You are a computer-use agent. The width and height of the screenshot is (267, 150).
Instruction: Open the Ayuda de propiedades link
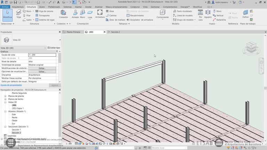point(11,85)
